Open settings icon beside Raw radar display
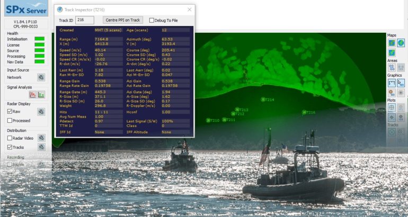This screenshot has height=217, width=408. (41, 112)
